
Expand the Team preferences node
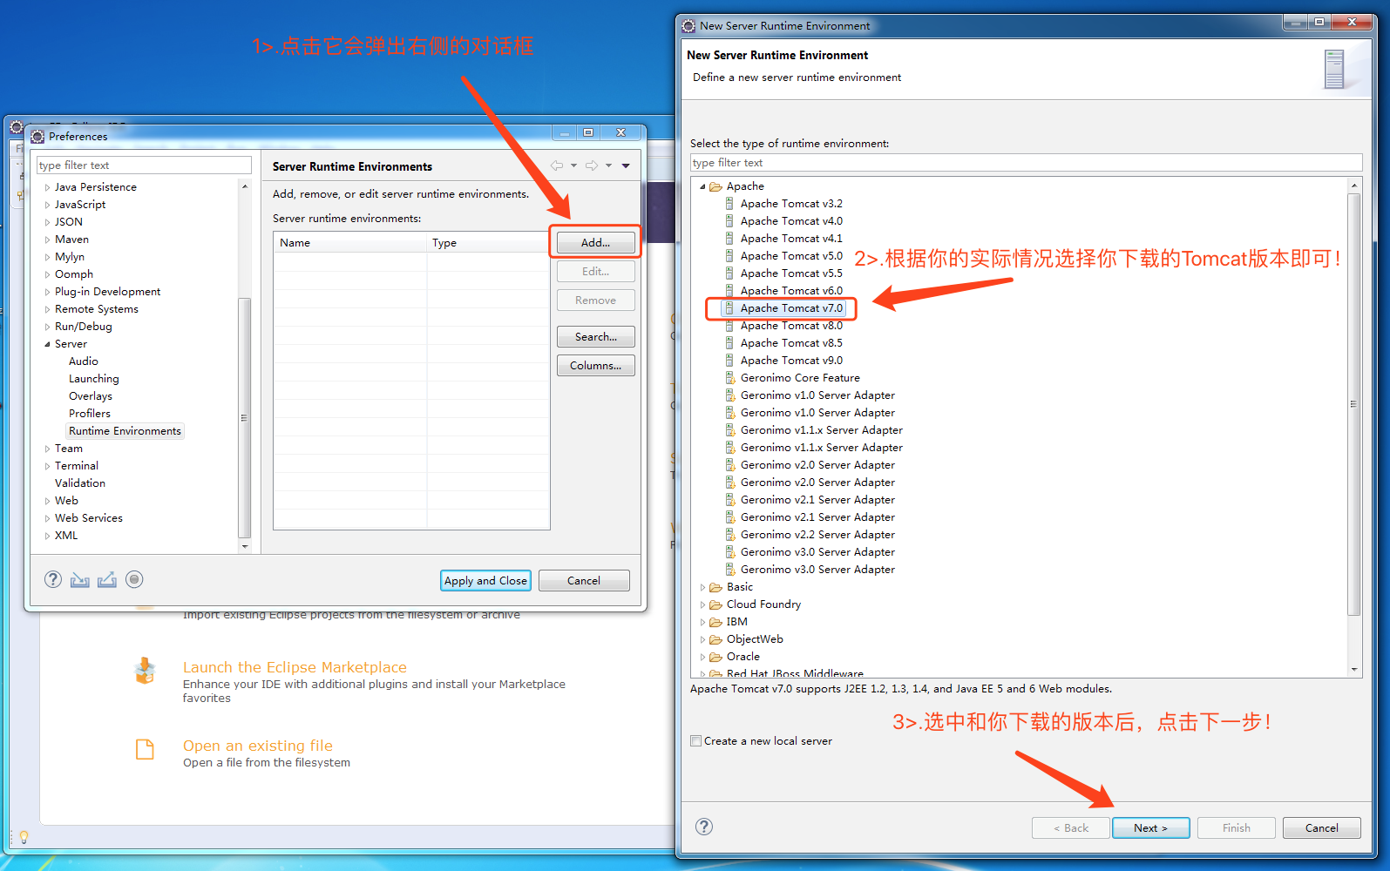(47, 449)
